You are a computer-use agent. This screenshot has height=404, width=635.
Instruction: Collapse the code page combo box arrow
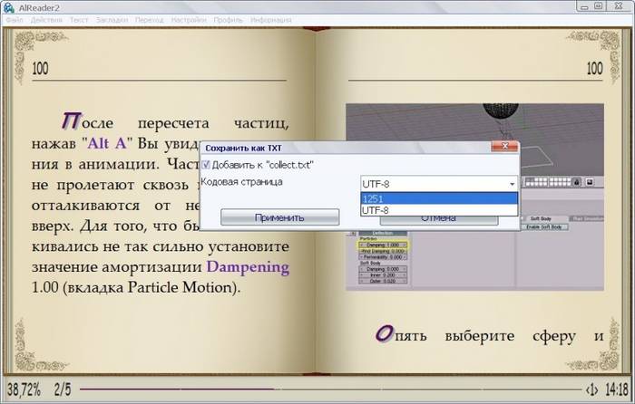[x=511, y=183]
